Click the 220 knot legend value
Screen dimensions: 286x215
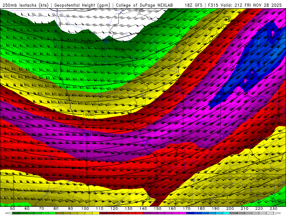[x=259, y=209]
